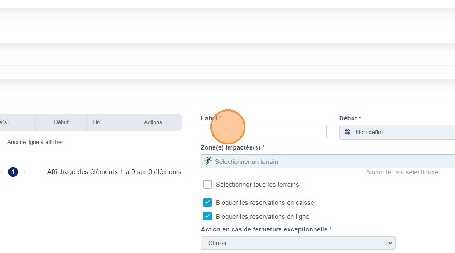Viewport: 455px width, 253px height.
Task: Disable 'Bloquer les réservations en ligne' checkbox
Action: [x=207, y=217]
